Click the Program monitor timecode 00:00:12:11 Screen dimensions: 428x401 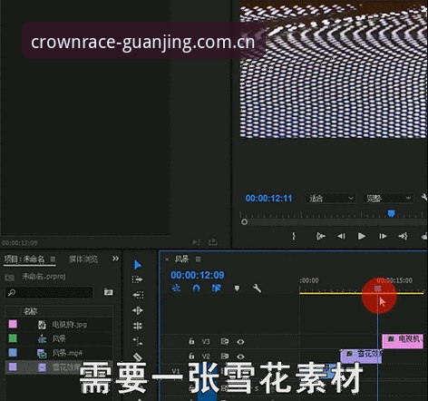coord(268,199)
